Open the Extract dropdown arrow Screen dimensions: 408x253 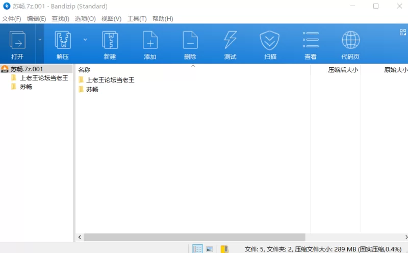coord(85,40)
